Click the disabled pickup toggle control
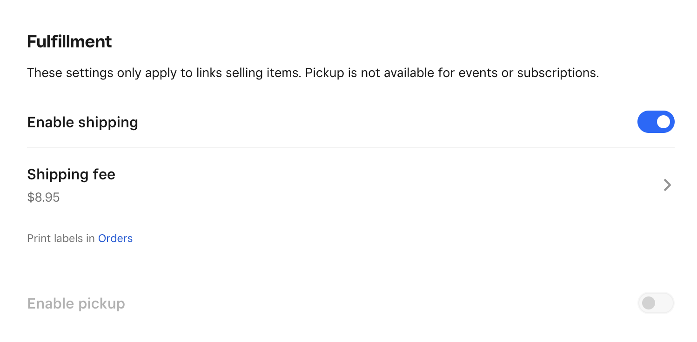The image size is (697, 342). (x=656, y=303)
